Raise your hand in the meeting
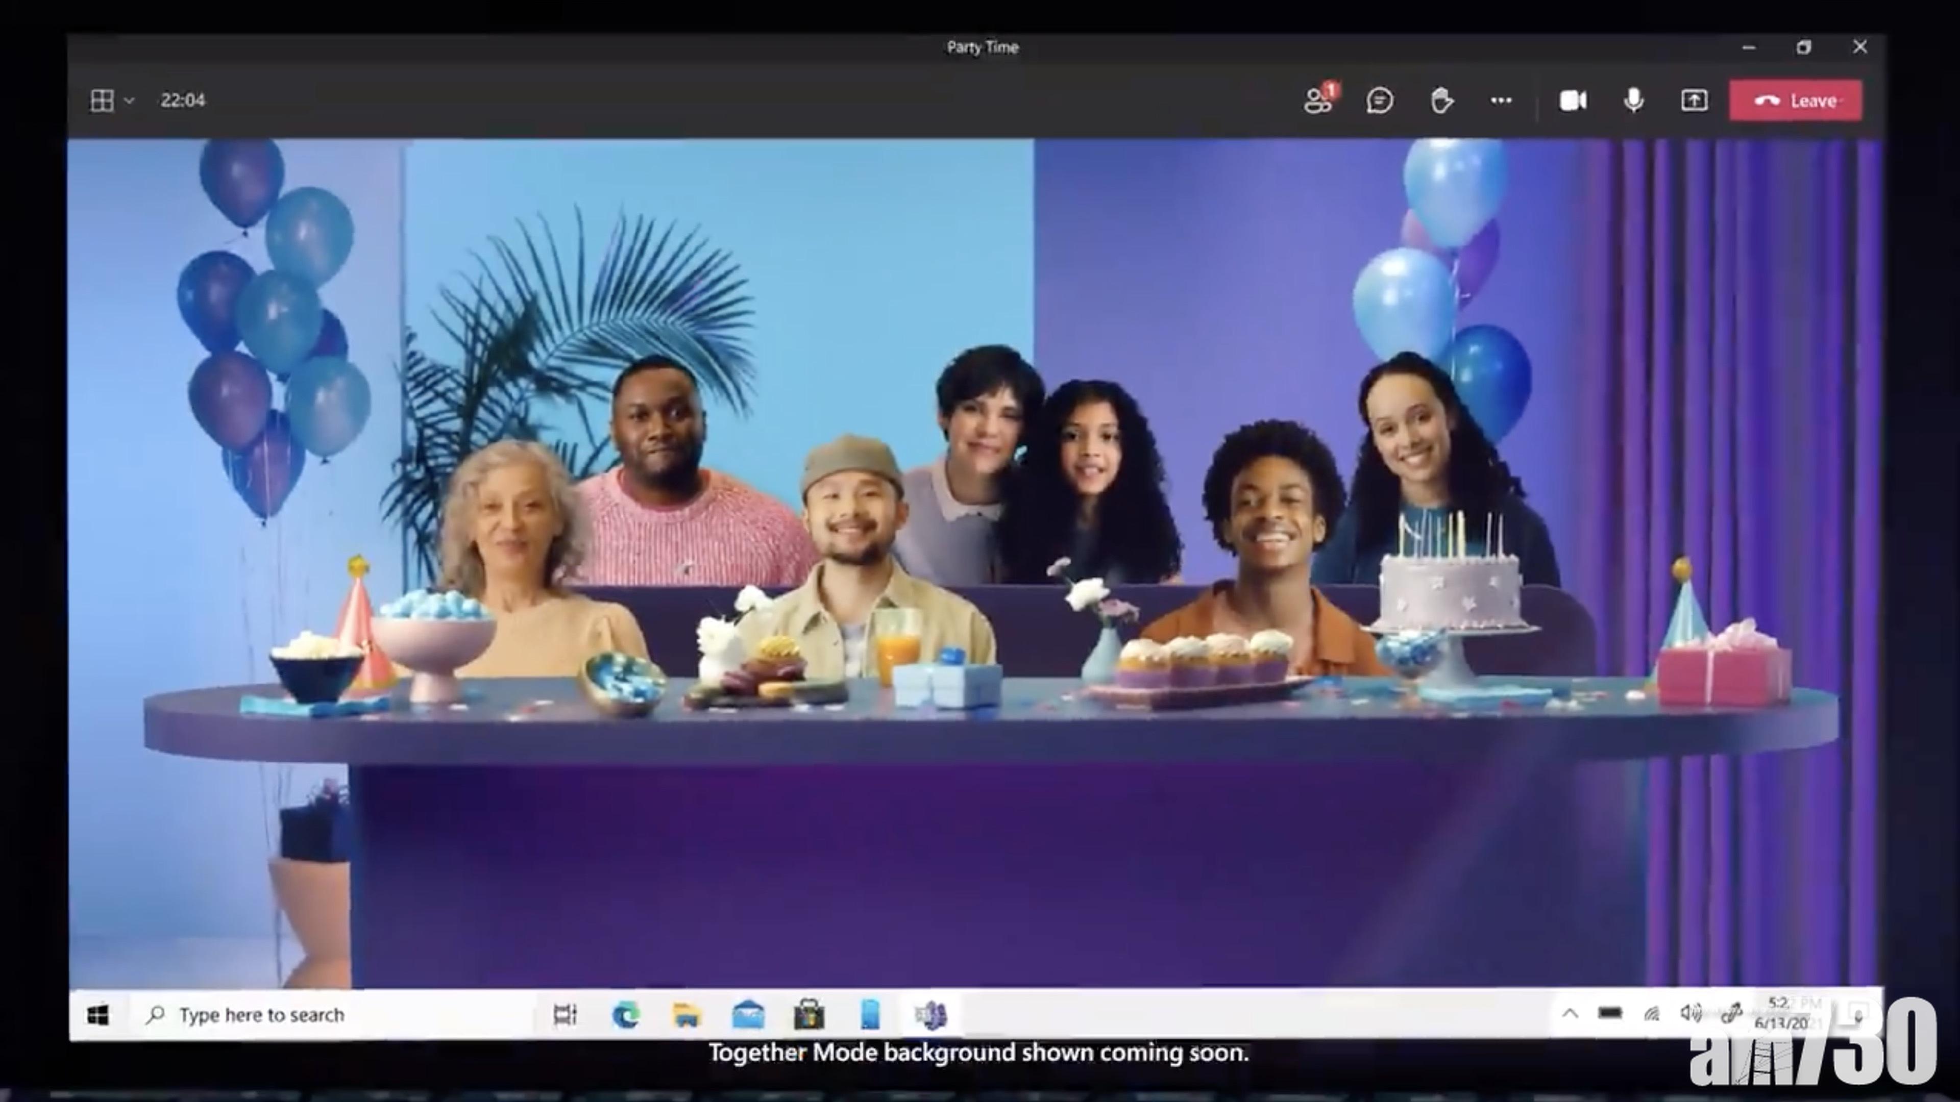 coord(1441,101)
